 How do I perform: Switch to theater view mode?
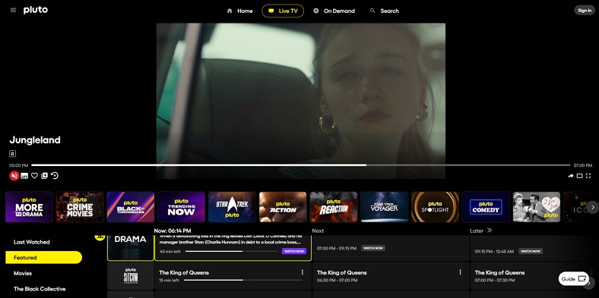pyautogui.click(x=579, y=176)
